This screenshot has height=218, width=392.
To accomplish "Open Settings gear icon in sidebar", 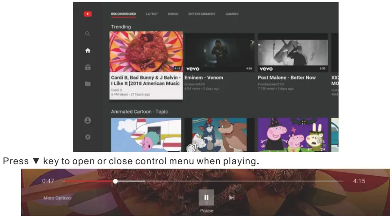I will (x=88, y=137).
